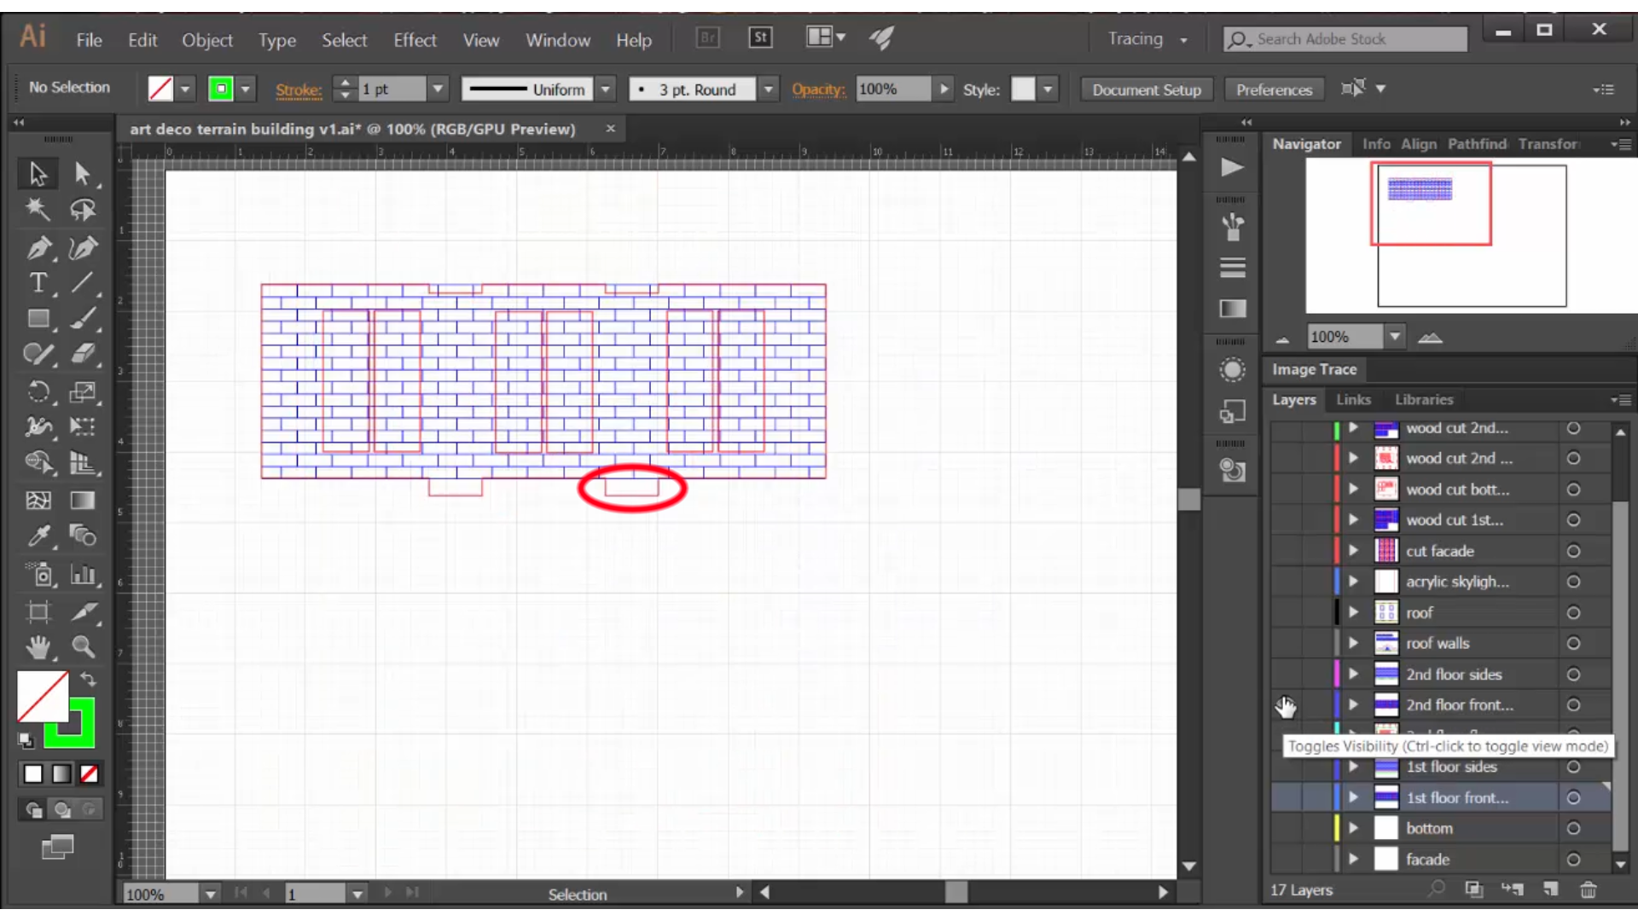The width and height of the screenshot is (1638, 921).
Task: Select the Curvature tool
Action: tap(83, 247)
